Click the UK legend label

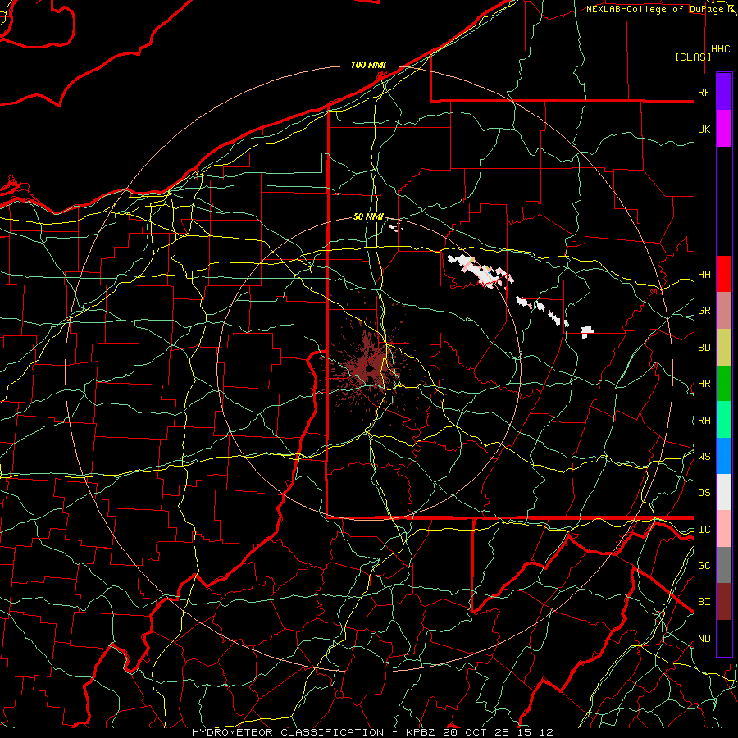coord(704,129)
